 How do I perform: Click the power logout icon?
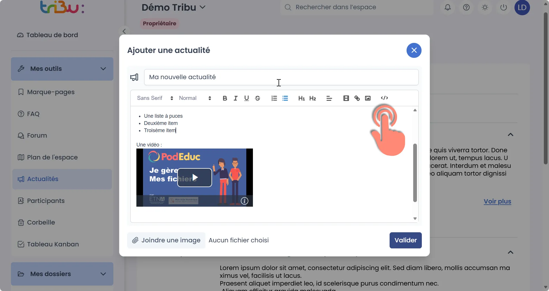[x=504, y=7]
